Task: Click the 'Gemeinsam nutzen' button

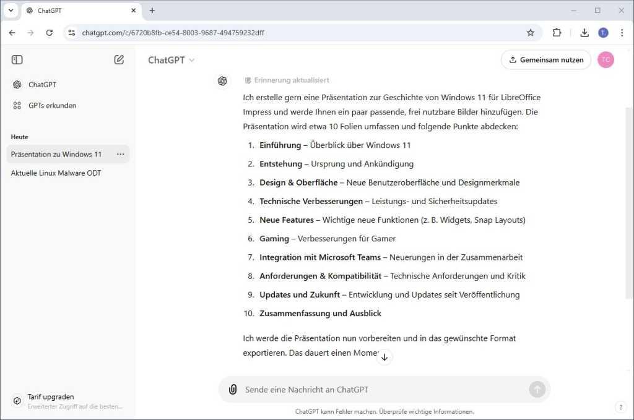Action: tap(545, 59)
